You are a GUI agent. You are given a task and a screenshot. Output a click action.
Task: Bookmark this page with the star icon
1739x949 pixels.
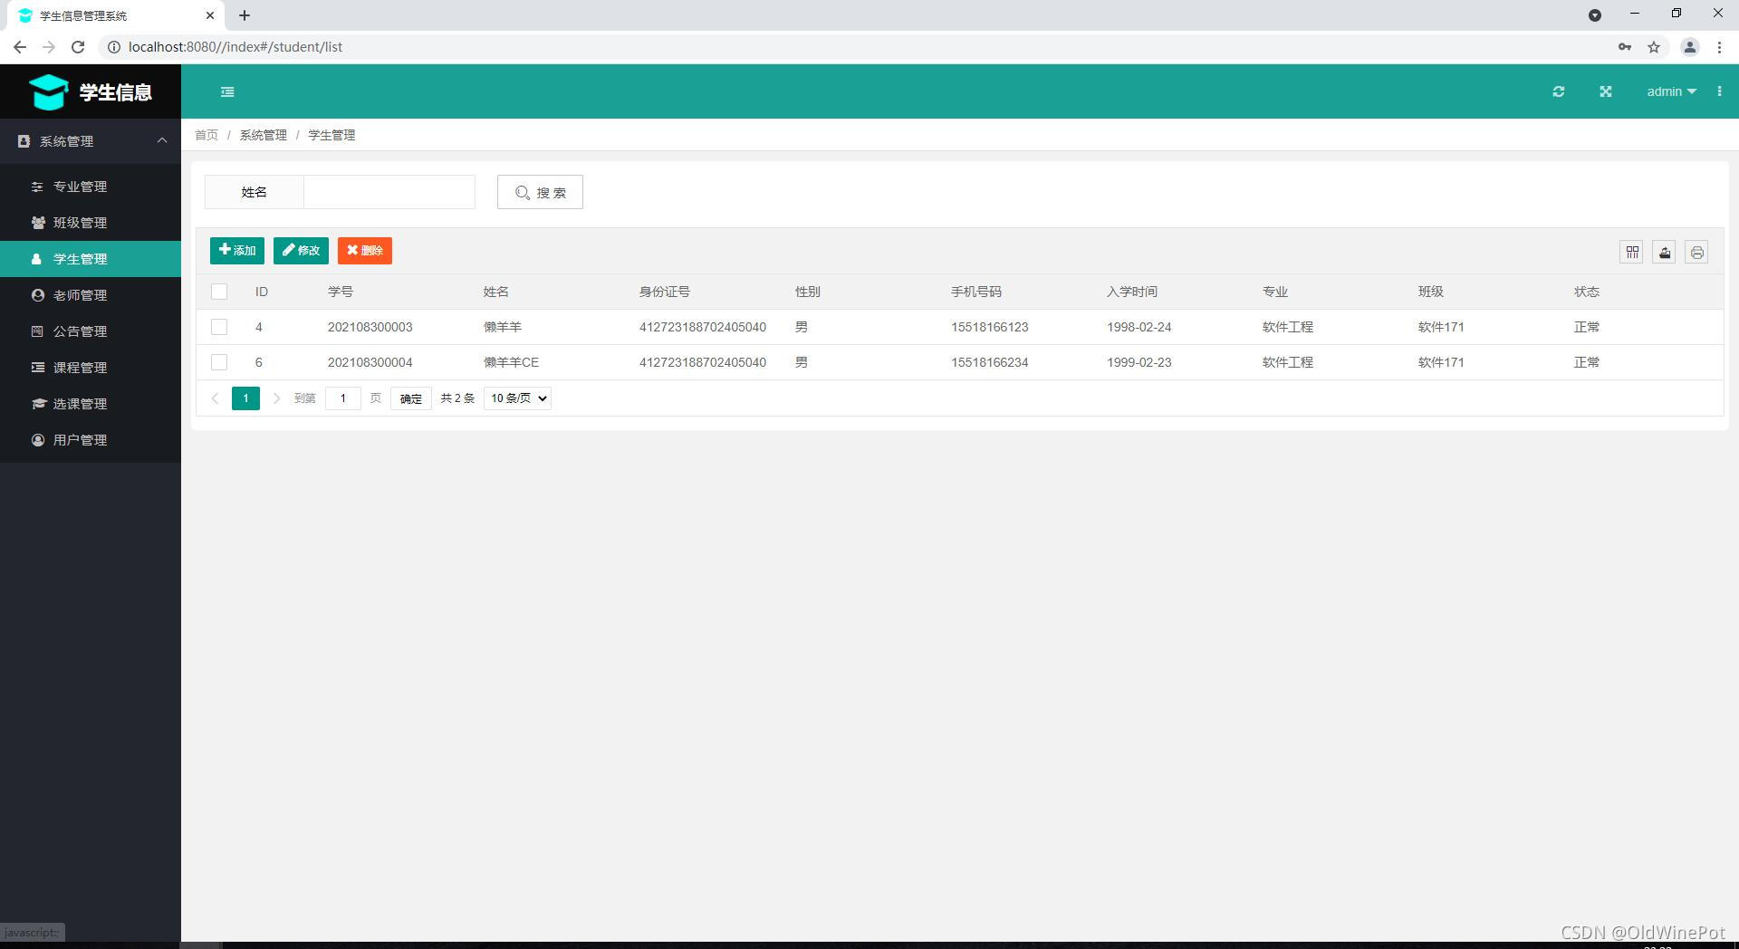1654,47
